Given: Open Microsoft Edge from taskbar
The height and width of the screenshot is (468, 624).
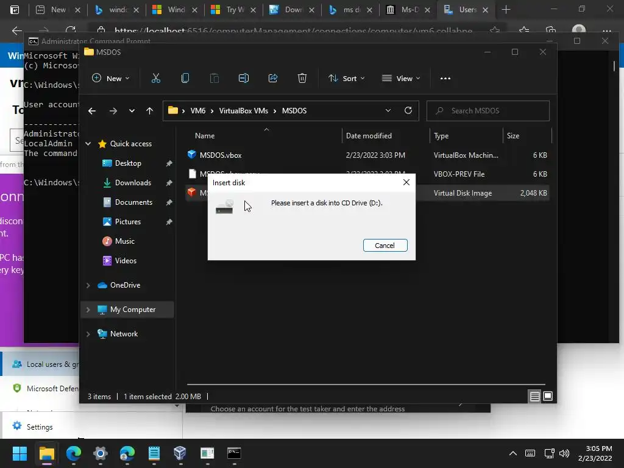Looking at the screenshot, I should pyautogui.click(x=74, y=453).
